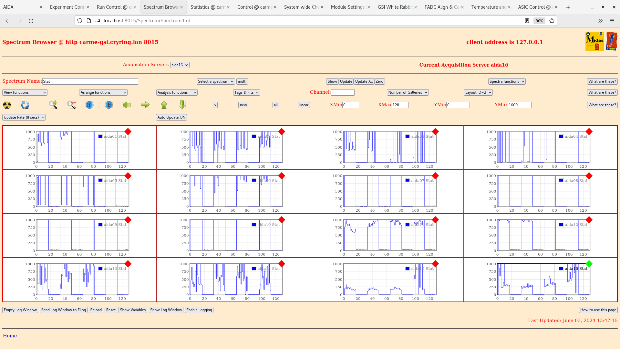
Task: Toggle red diamond marker on aida07 plot
Action: tap(435, 176)
